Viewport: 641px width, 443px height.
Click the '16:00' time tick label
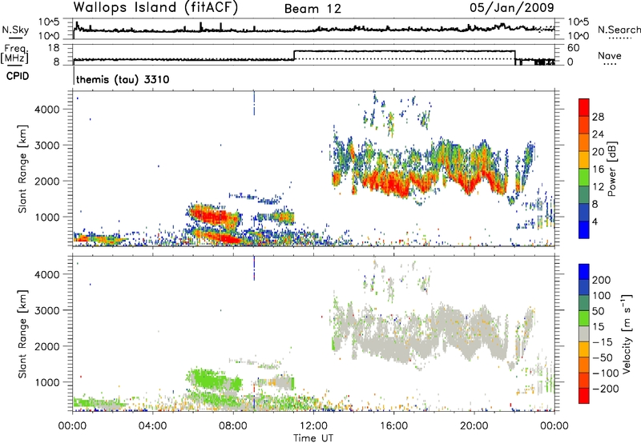click(x=393, y=426)
